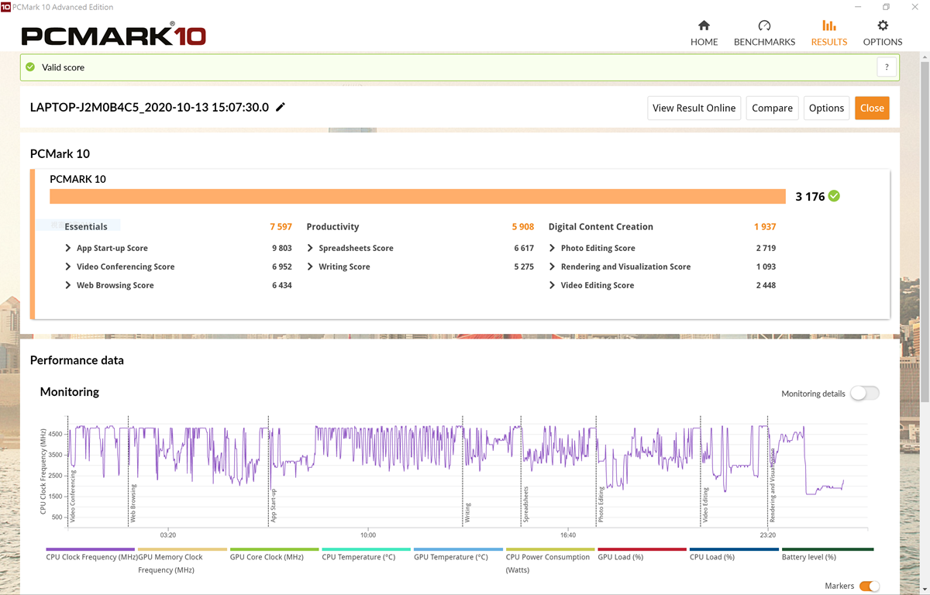The width and height of the screenshot is (930, 595).
Task: Click the Spreadsheets marker on the chart
Action: [525, 504]
